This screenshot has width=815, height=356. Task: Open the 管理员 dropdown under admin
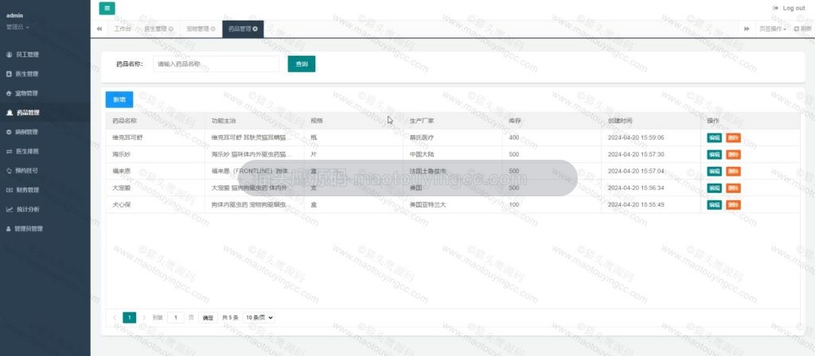pyautogui.click(x=18, y=27)
